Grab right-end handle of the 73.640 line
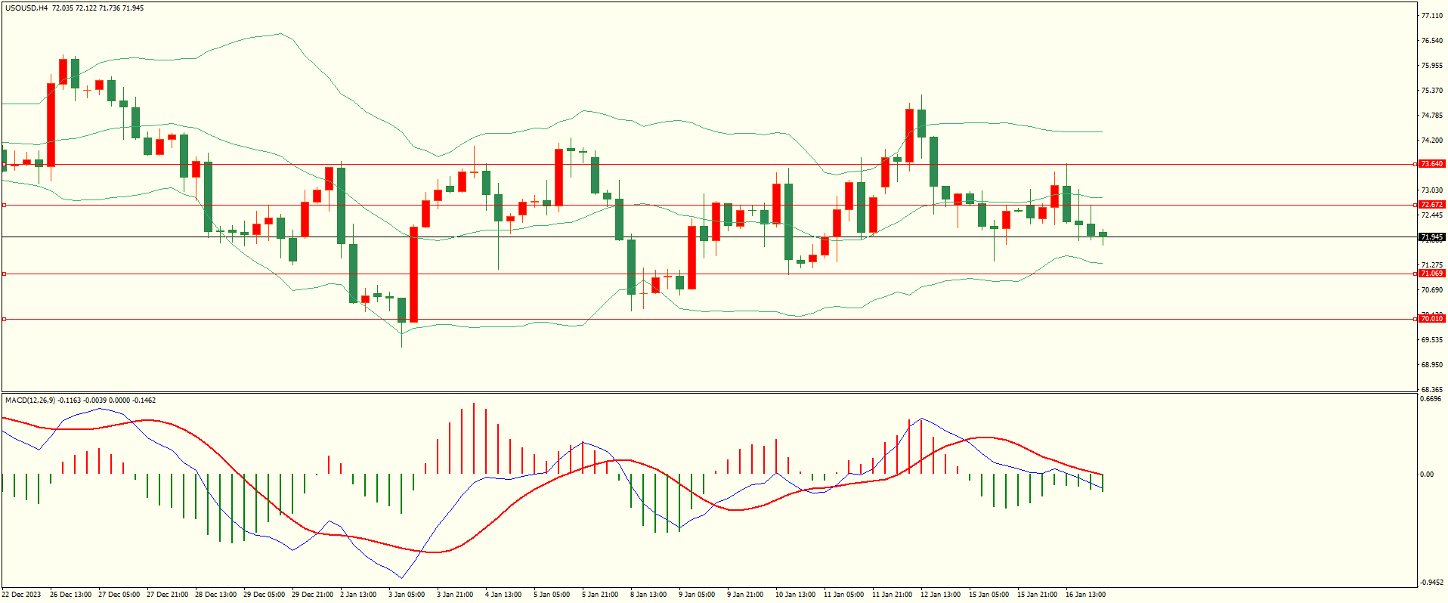 [1415, 164]
